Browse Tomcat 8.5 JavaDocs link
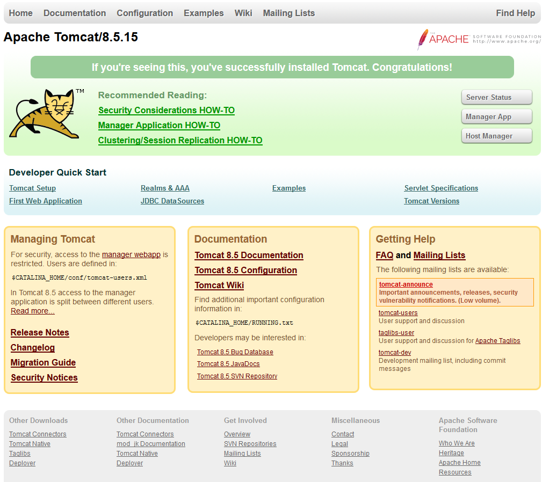The height and width of the screenshot is (482, 542). click(x=228, y=364)
